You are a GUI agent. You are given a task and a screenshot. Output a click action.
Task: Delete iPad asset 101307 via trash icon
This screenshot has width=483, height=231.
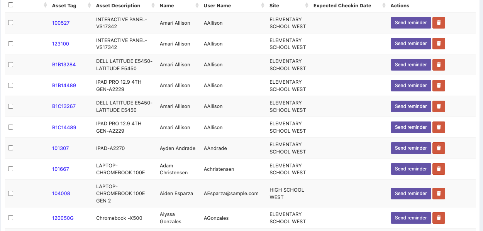(439, 148)
